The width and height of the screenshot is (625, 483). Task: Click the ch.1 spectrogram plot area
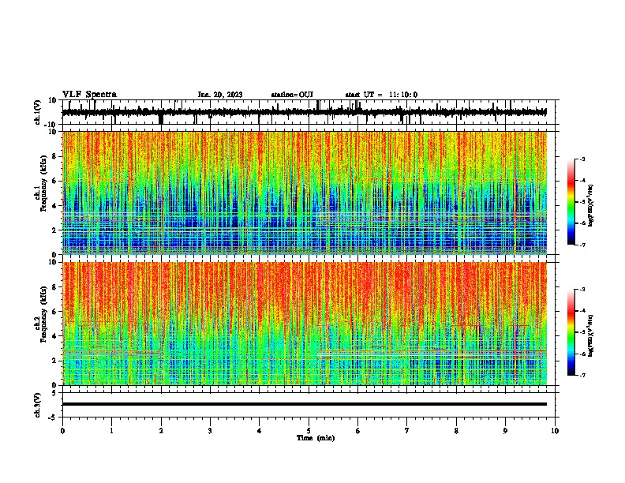tap(305, 193)
